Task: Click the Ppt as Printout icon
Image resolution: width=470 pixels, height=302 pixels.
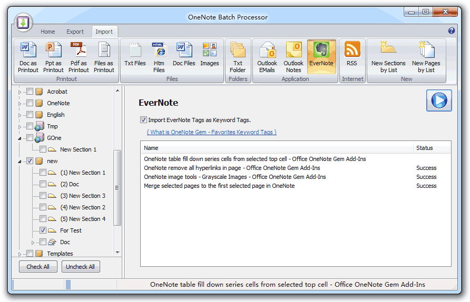Action: pyautogui.click(x=53, y=57)
